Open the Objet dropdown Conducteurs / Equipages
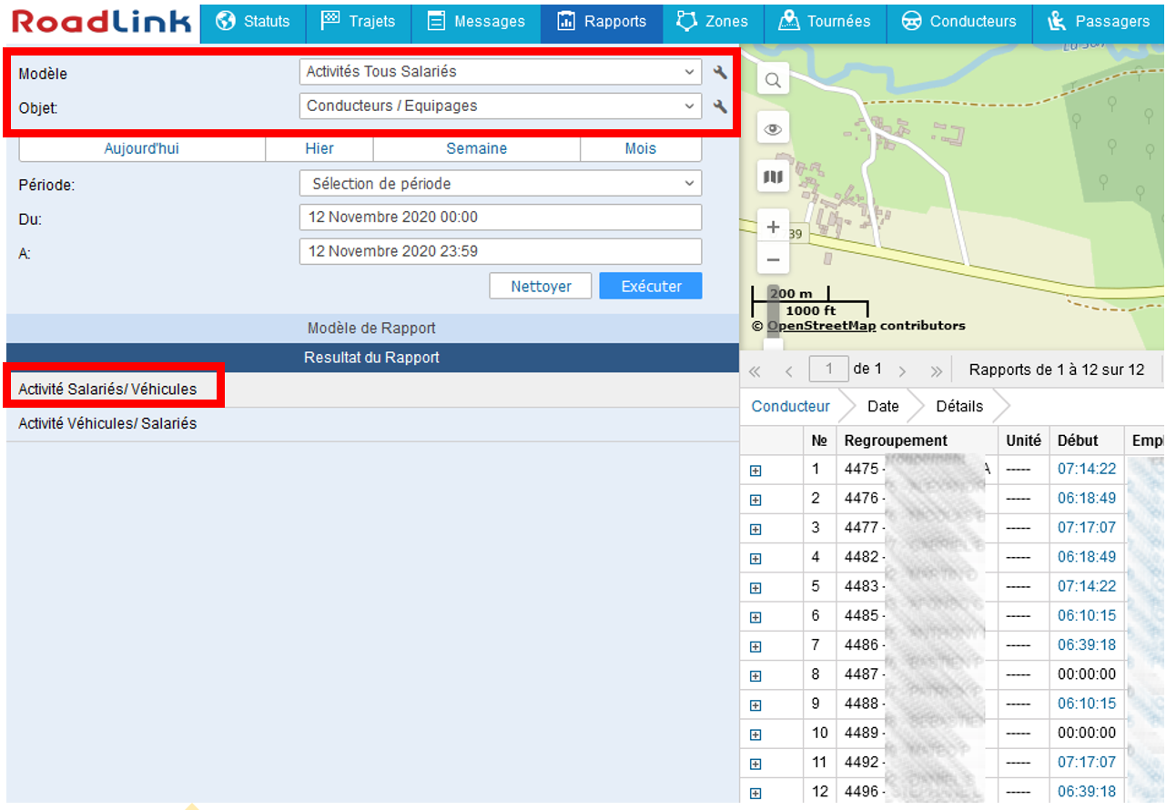Image resolution: width=1166 pixels, height=810 pixels. 500,106
